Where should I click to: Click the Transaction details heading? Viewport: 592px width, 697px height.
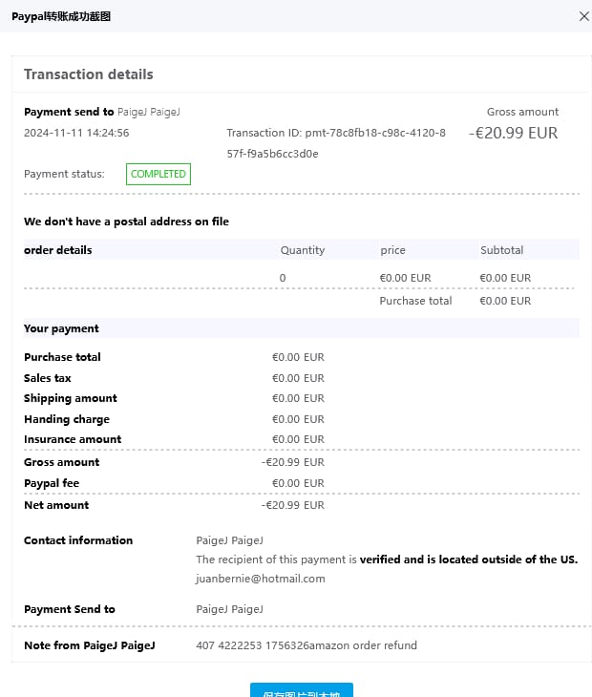tap(89, 74)
